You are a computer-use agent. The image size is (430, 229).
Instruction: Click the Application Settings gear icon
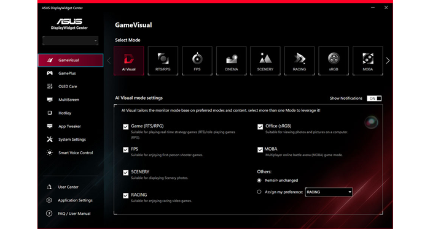pyautogui.click(x=49, y=200)
